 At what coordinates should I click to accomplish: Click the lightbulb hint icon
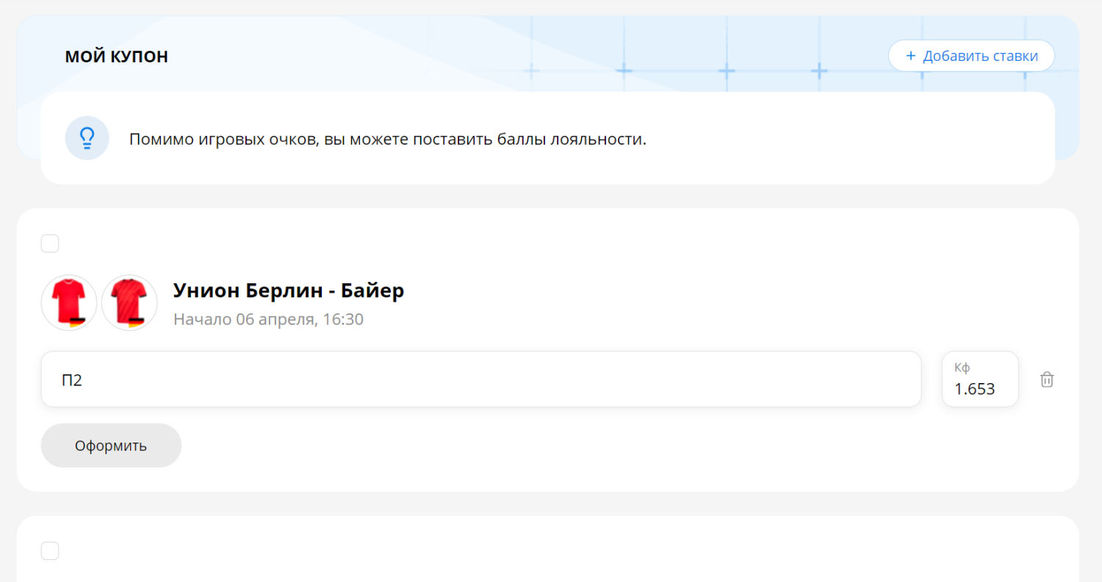(x=87, y=138)
